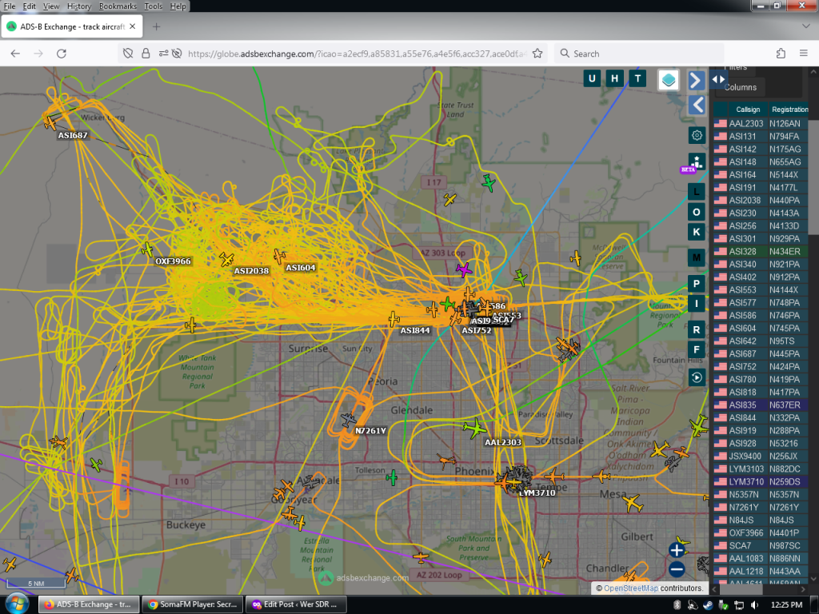Viewport: 819px width, 614px height.
Task: Open the History menu
Action: point(79,6)
